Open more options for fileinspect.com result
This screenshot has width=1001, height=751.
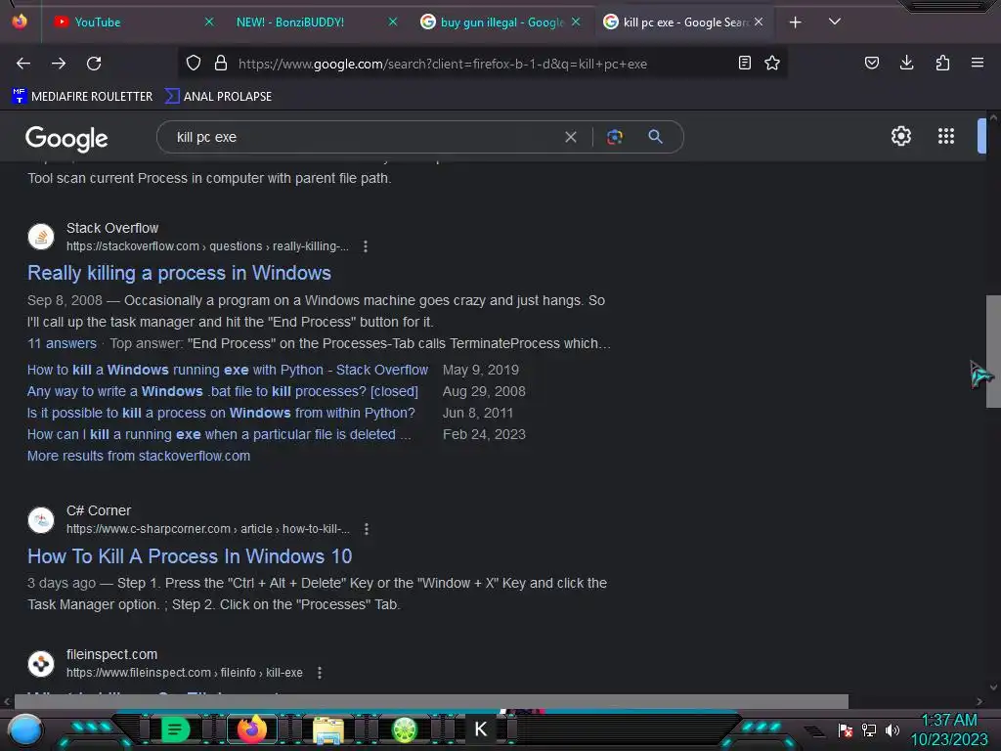[320, 673]
